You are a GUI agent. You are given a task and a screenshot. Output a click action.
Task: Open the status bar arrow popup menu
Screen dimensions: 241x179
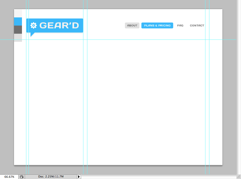(79, 177)
